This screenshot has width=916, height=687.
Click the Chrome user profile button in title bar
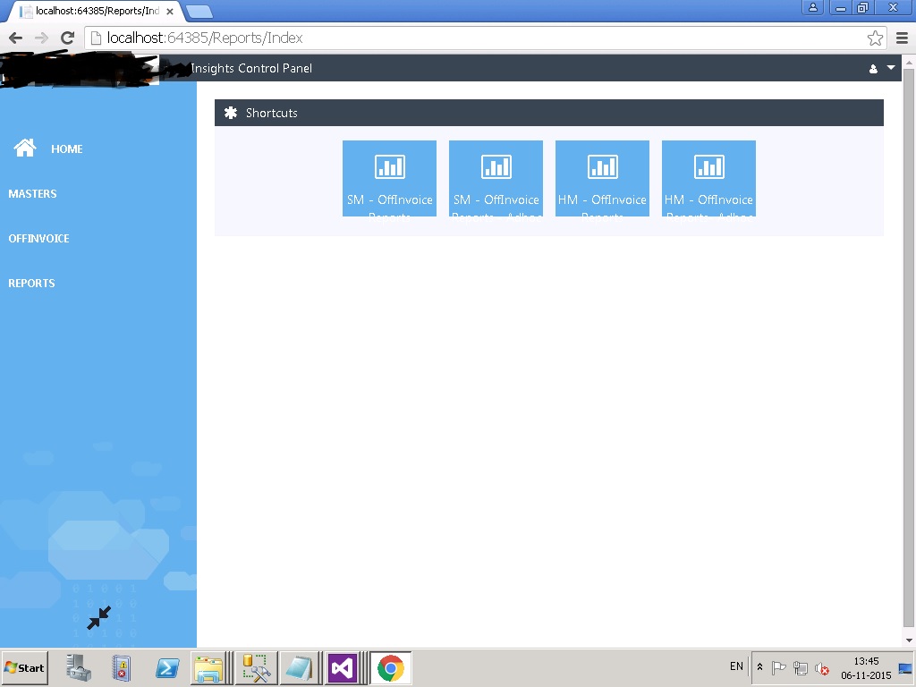click(812, 7)
